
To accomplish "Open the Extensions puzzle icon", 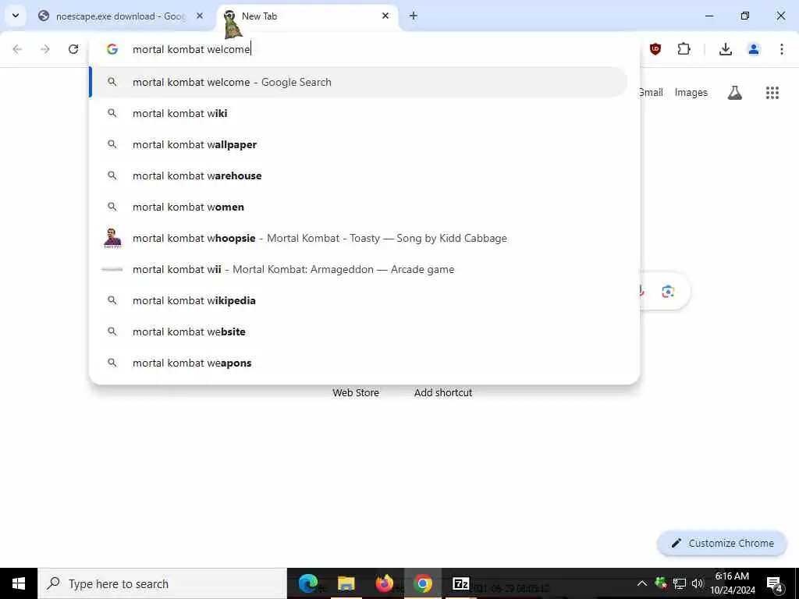I will pyautogui.click(x=684, y=49).
